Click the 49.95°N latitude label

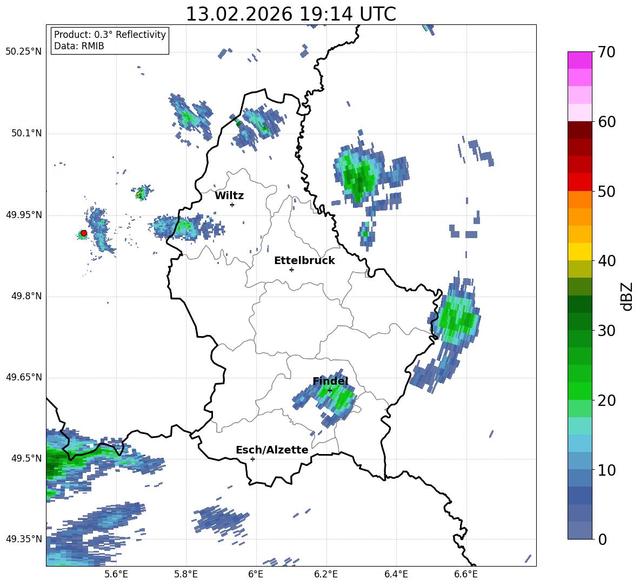(x=24, y=215)
